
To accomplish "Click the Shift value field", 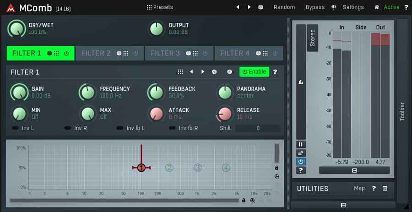I will pyautogui.click(x=258, y=128).
